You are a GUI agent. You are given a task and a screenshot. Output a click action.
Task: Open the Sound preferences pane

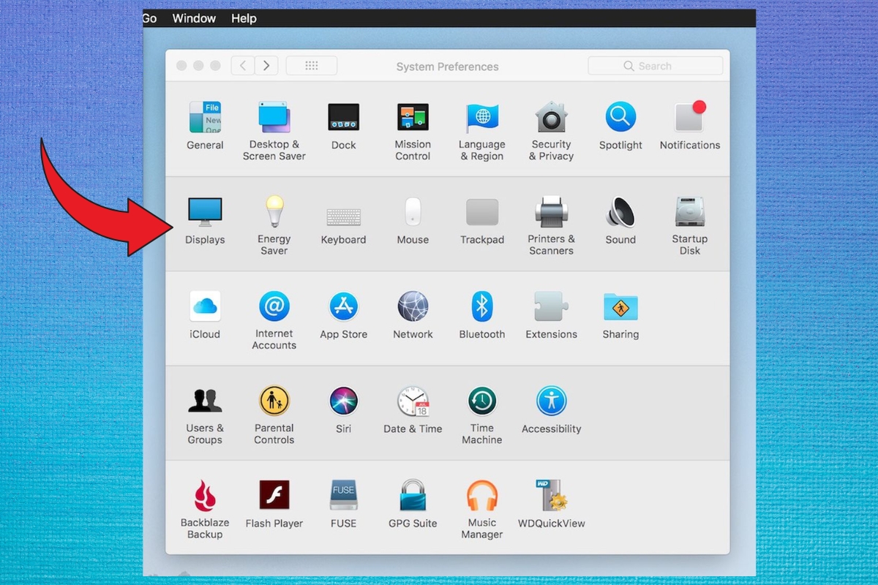pyautogui.click(x=620, y=221)
